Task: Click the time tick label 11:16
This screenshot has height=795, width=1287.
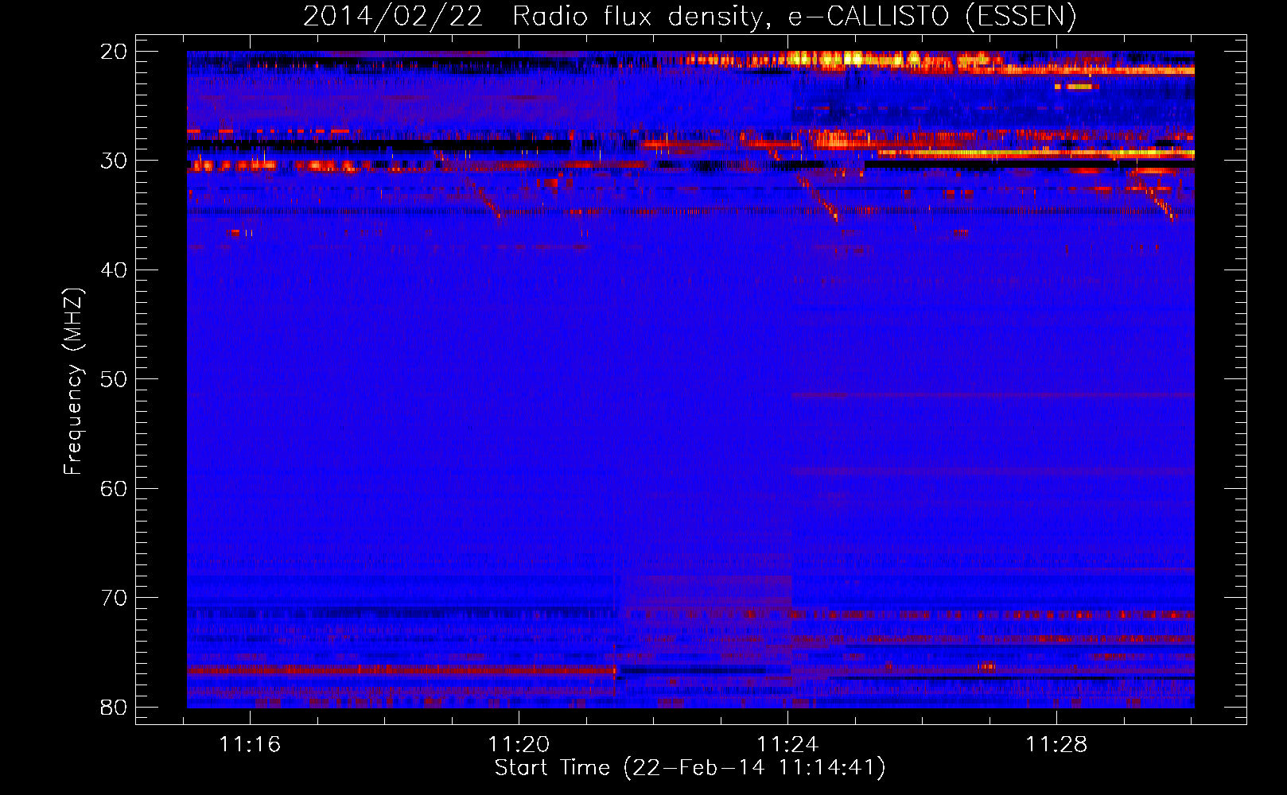Action: pos(251,745)
